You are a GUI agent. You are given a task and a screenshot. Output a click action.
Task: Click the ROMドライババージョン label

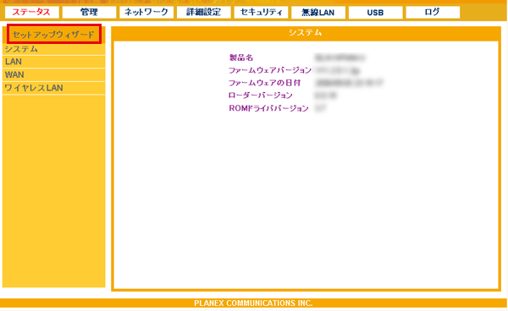[x=268, y=108]
